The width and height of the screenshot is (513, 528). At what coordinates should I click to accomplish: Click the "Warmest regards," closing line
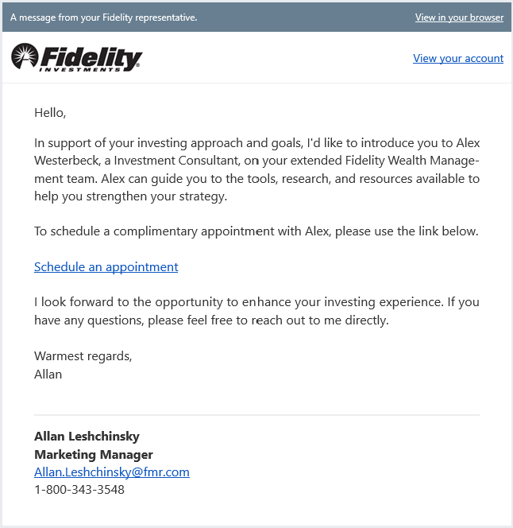tap(83, 356)
